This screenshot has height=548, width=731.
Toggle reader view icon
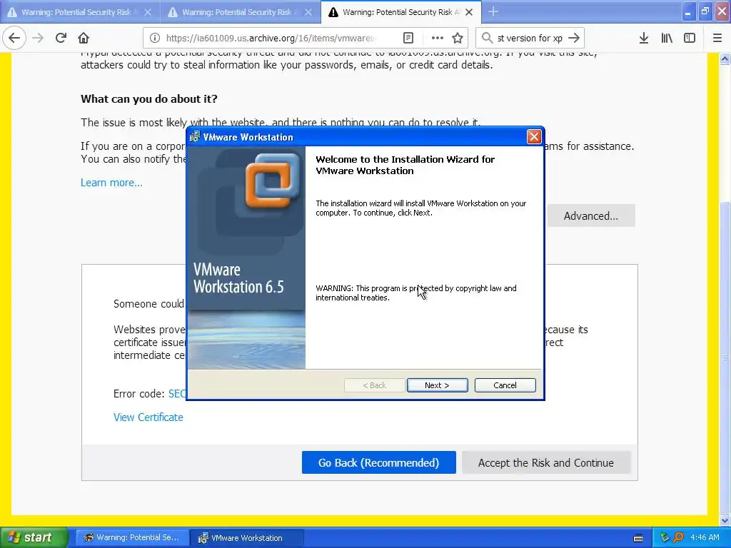pyautogui.click(x=408, y=38)
